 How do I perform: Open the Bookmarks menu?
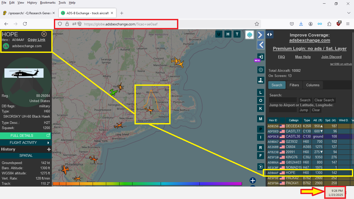point(48,3)
